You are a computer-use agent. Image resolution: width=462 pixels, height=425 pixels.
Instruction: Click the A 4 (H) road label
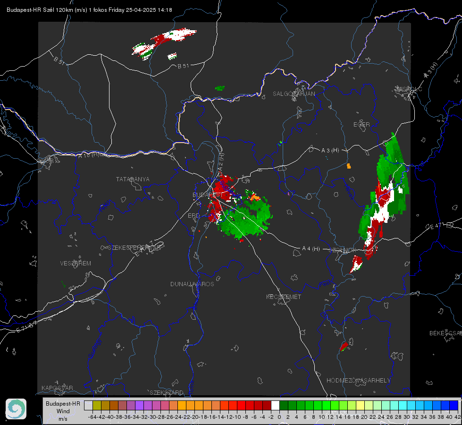tap(311, 249)
